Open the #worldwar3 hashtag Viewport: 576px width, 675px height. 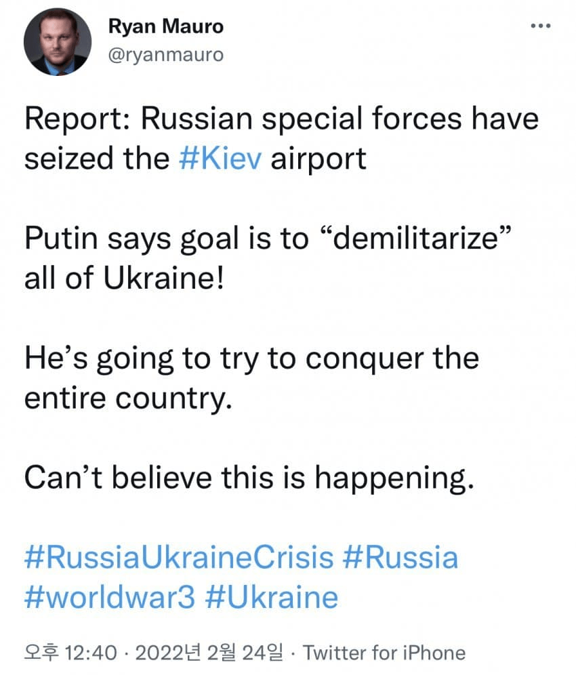point(110,598)
